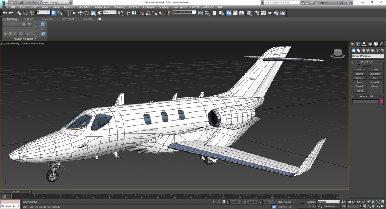Toggle the Spinner Snap icon

(161, 13)
